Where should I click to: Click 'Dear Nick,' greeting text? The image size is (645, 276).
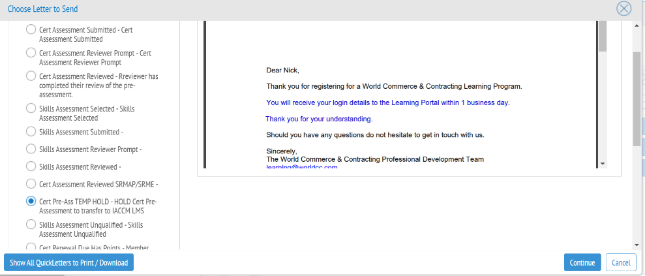click(282, 70)
